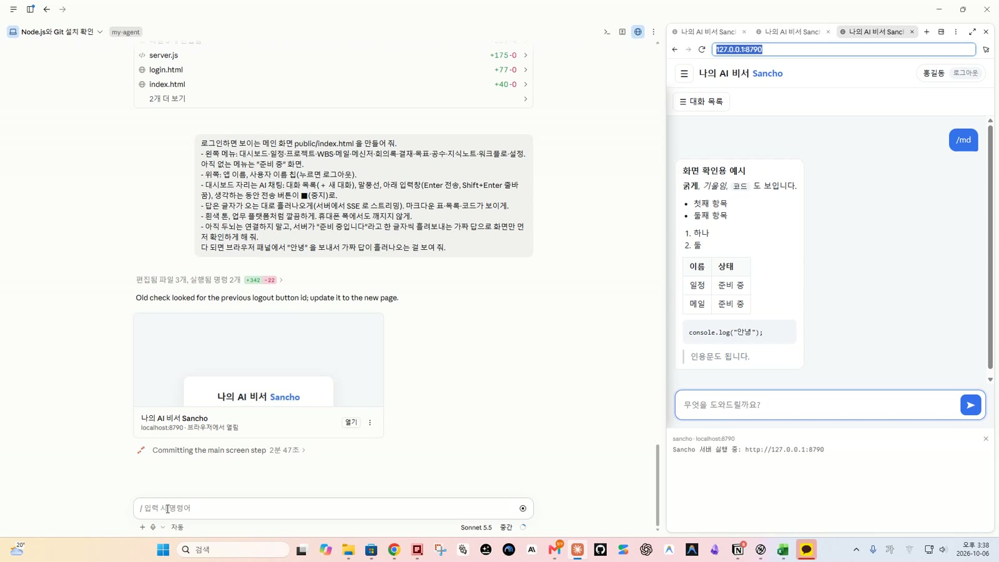This screenshot has height=562, width=999.
Task: Go back using the app's top-left back arrow
Action: (47, 9)
